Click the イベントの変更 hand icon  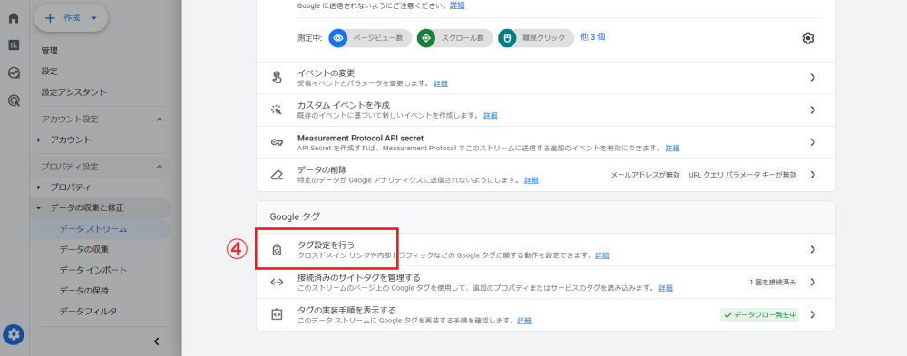277,78
